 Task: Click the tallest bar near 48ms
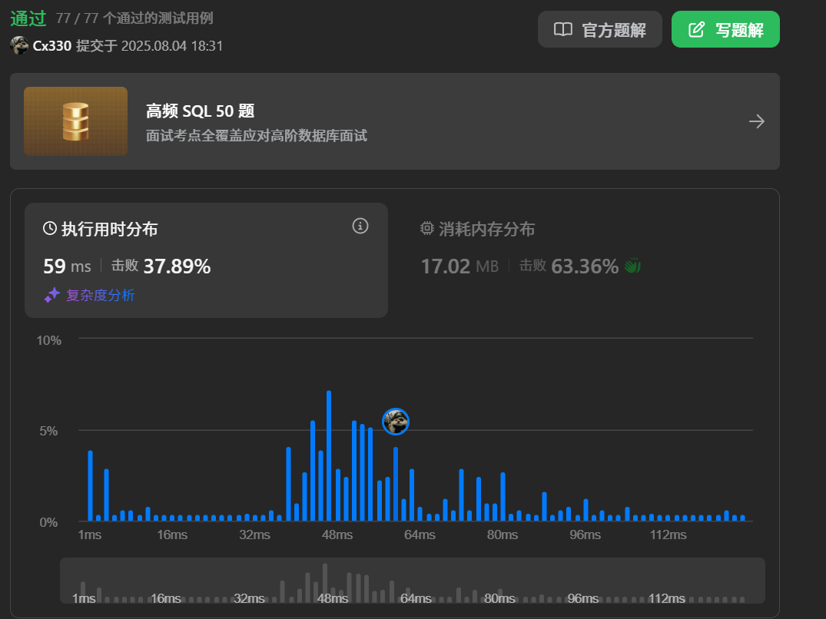pyautogui.click(x=329, y=456)
